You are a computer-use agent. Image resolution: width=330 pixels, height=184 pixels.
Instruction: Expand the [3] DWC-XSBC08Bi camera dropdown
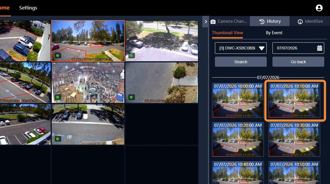pyautogui.click(x=241, y=48)
